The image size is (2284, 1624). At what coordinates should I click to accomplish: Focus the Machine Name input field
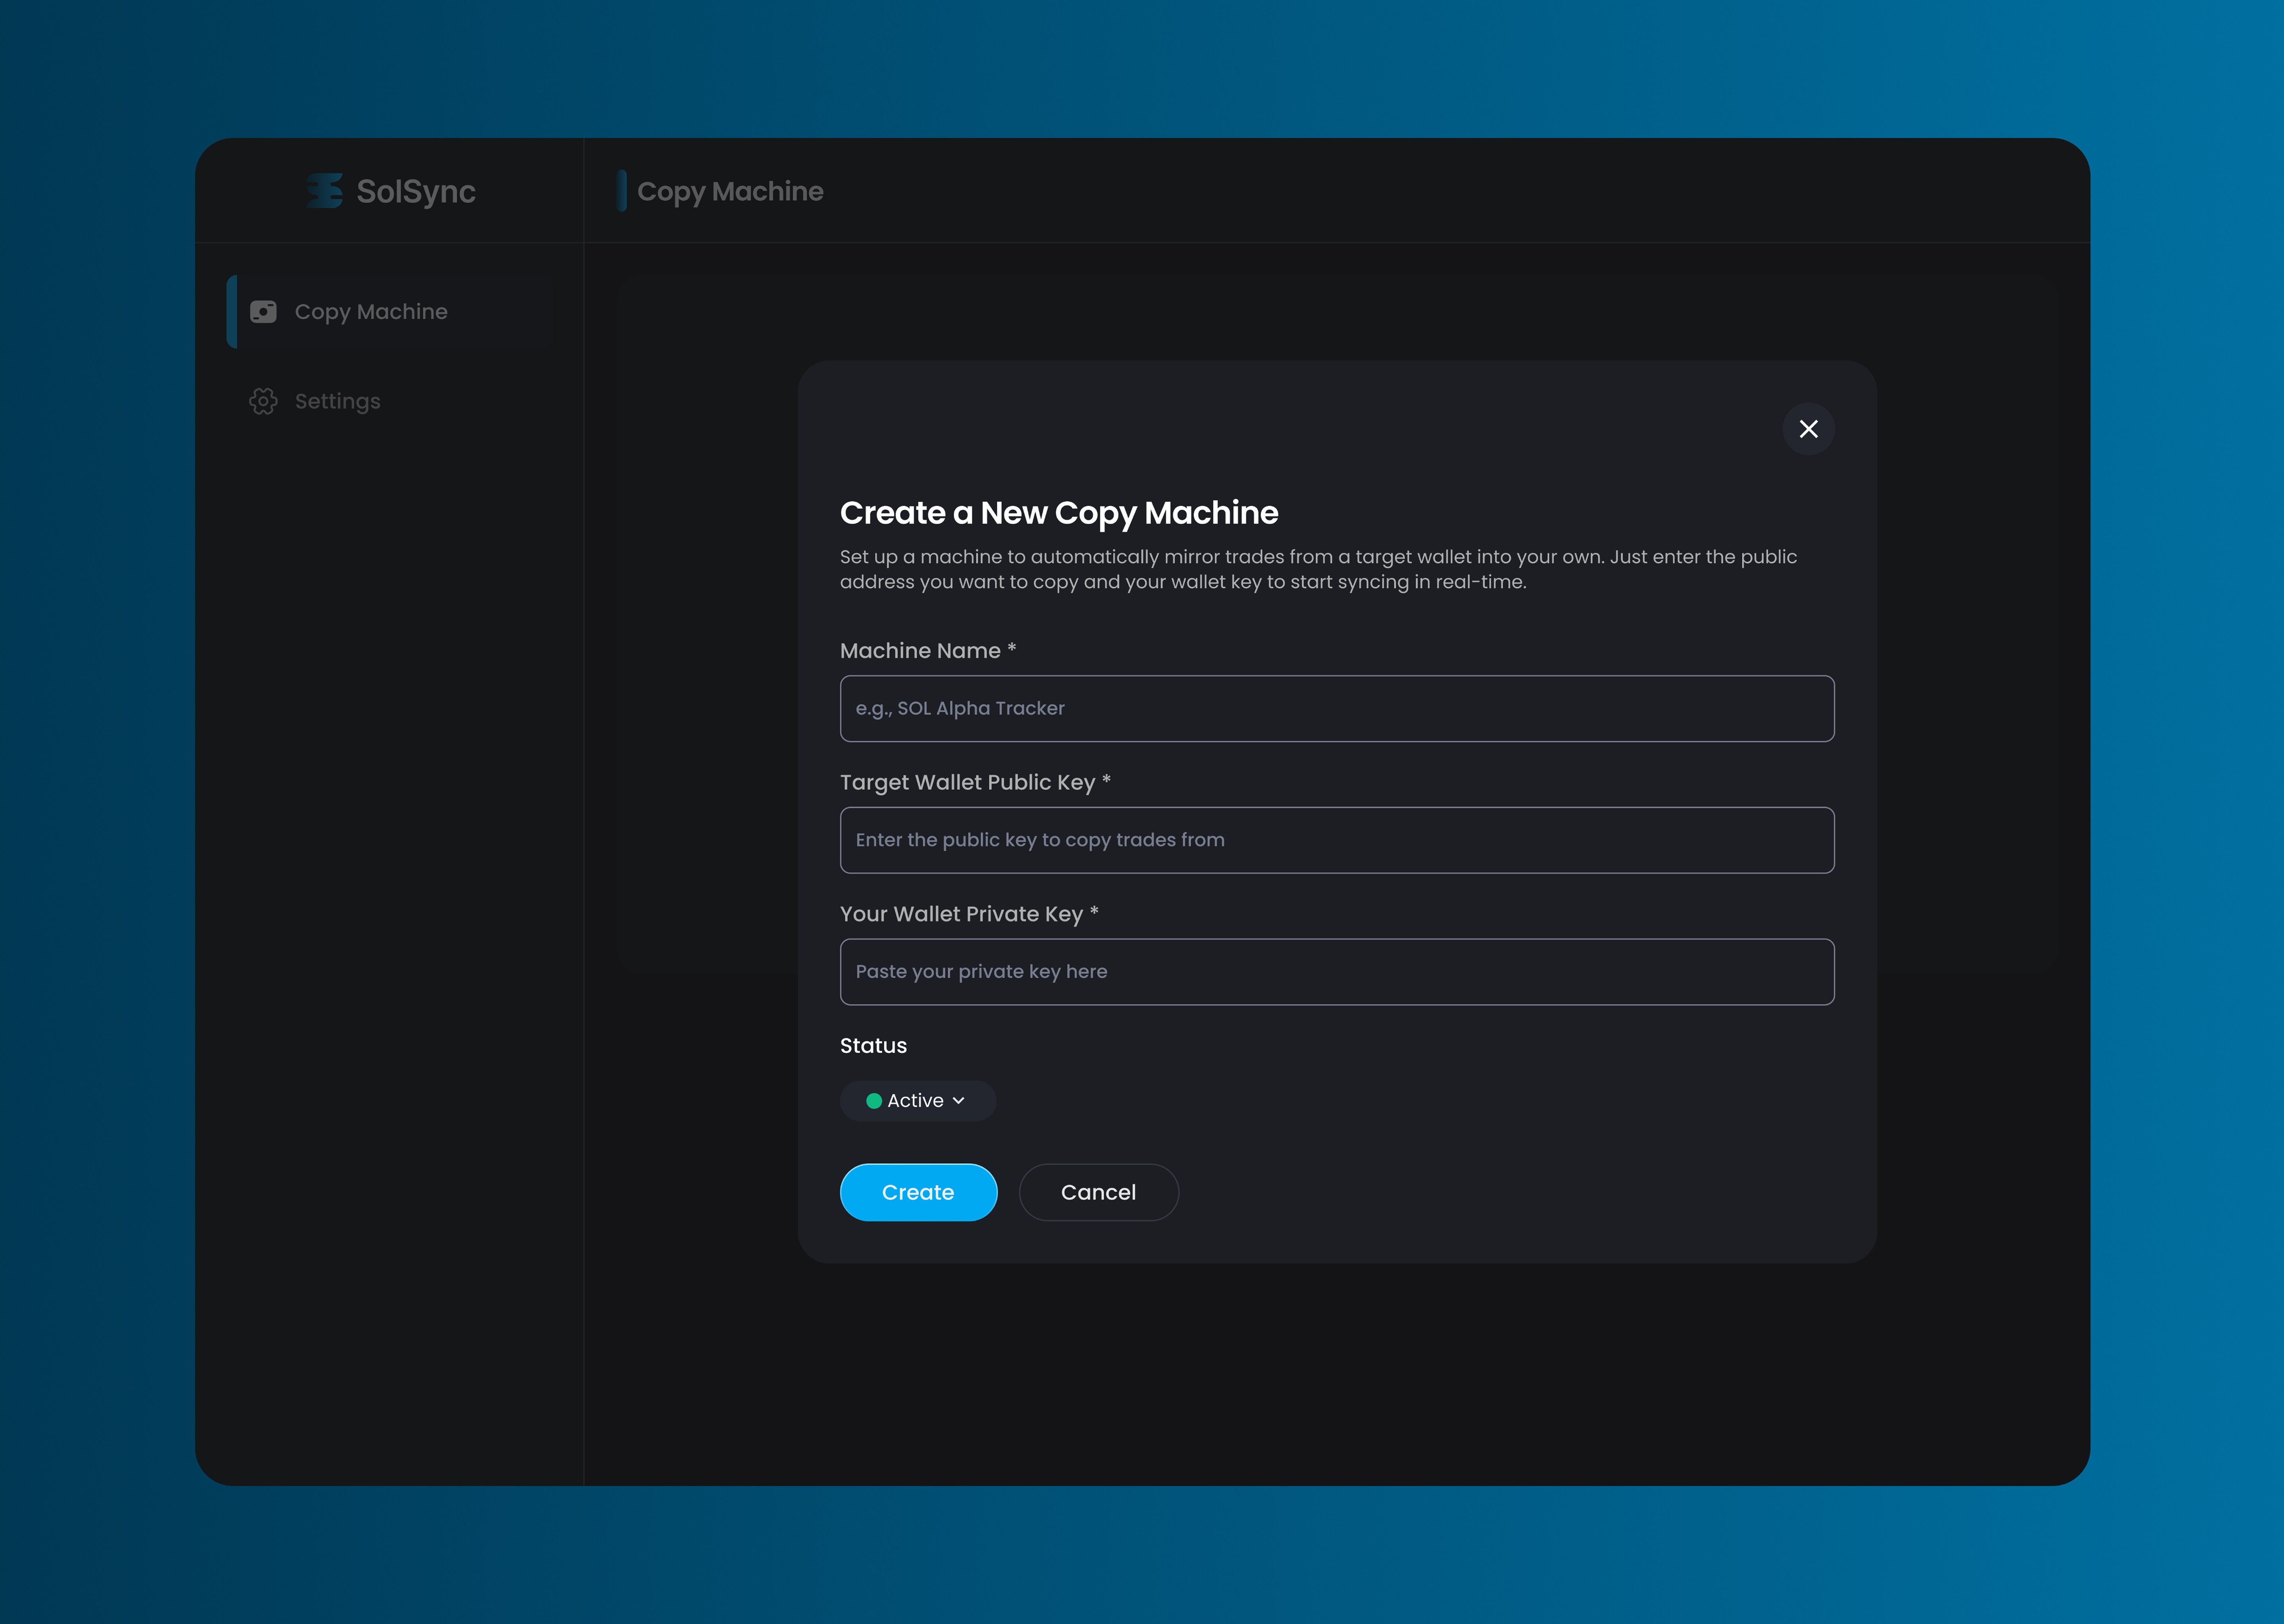(1336, 709)
